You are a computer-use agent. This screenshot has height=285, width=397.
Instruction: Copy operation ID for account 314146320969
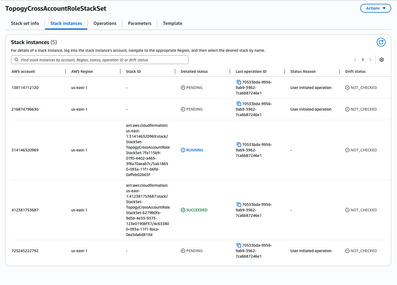click(x=239, y=145)
